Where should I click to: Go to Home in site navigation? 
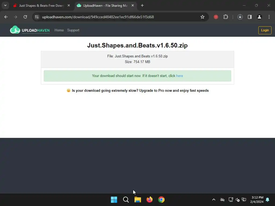tap(59, 30)
